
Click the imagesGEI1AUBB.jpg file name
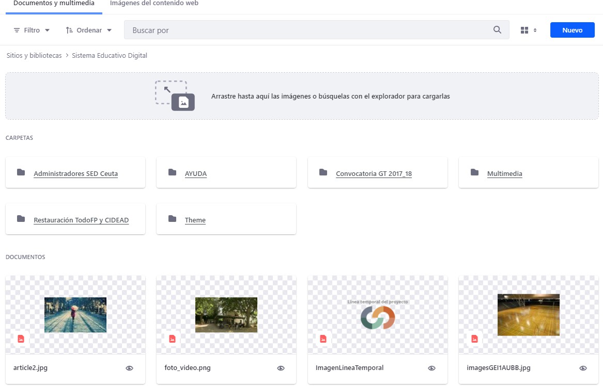pyautogui.click(x=499, y=367)
